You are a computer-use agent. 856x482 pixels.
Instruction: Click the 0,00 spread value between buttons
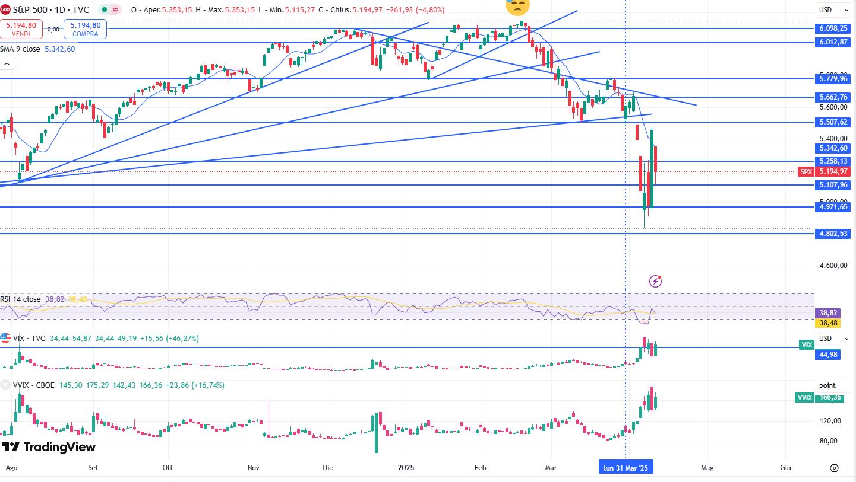coord(53,28)
